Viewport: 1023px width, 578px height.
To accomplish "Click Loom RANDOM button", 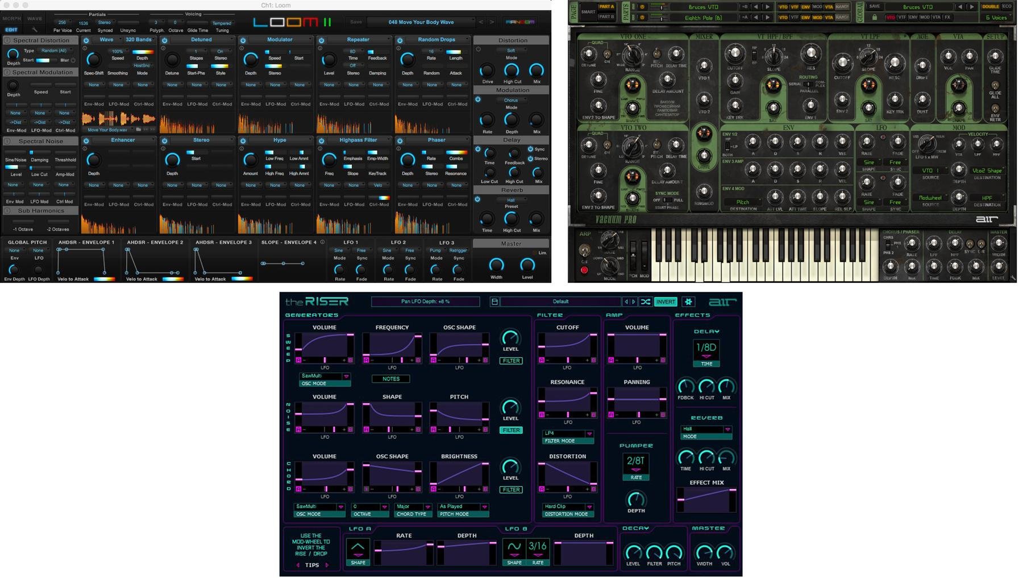I will 520,22.
